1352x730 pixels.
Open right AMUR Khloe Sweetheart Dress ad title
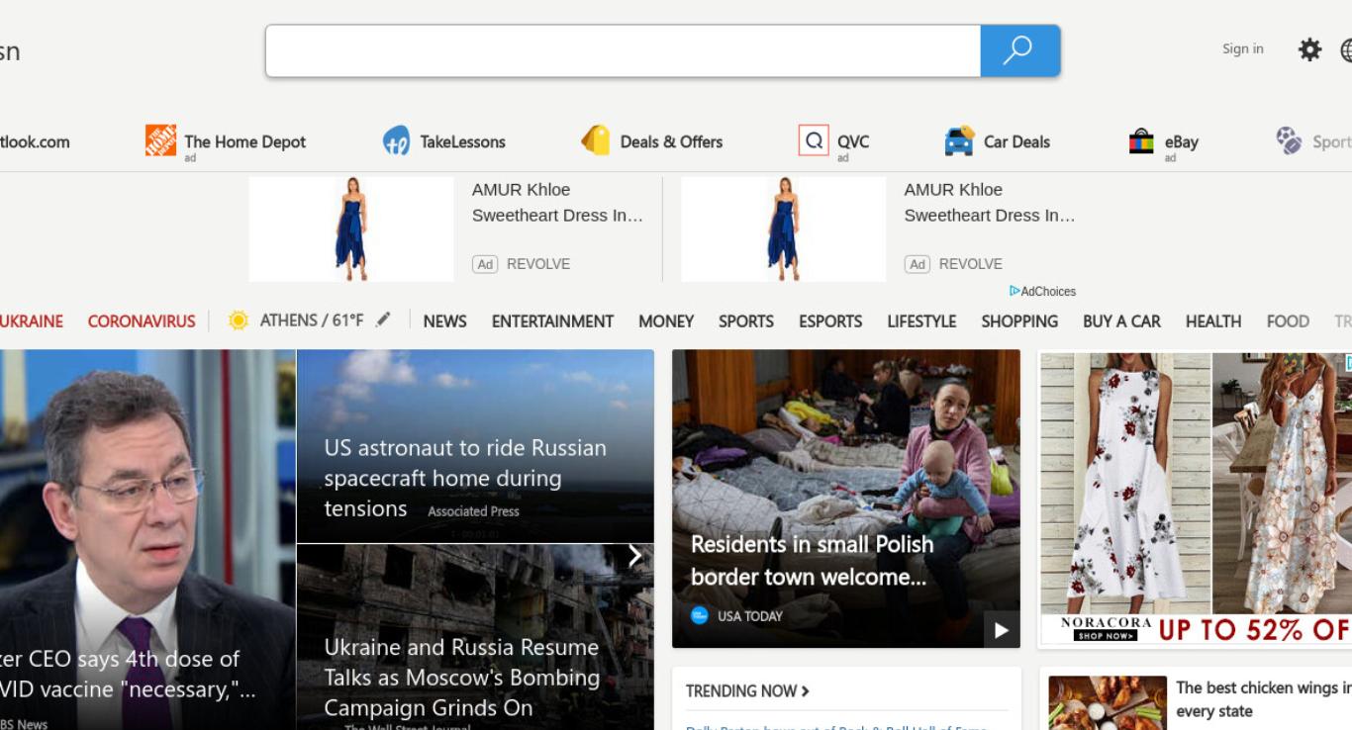[x=989, y=202]
